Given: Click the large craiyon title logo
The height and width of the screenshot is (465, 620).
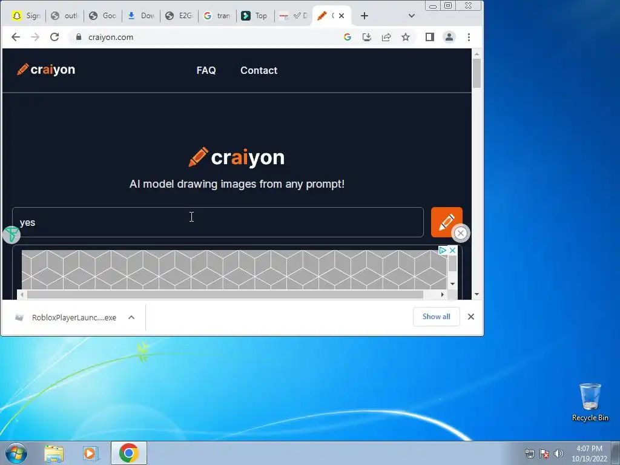Looking at the screenshot, I should 237,157.
